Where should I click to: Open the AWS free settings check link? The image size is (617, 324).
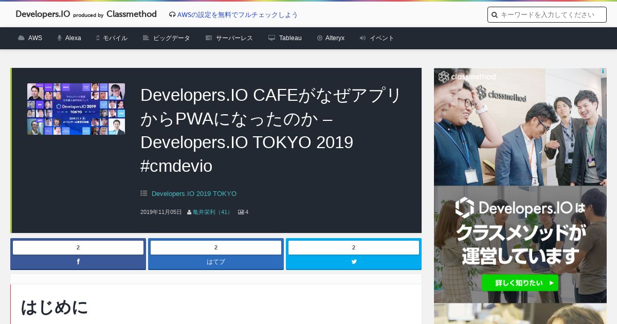[238, 15]
